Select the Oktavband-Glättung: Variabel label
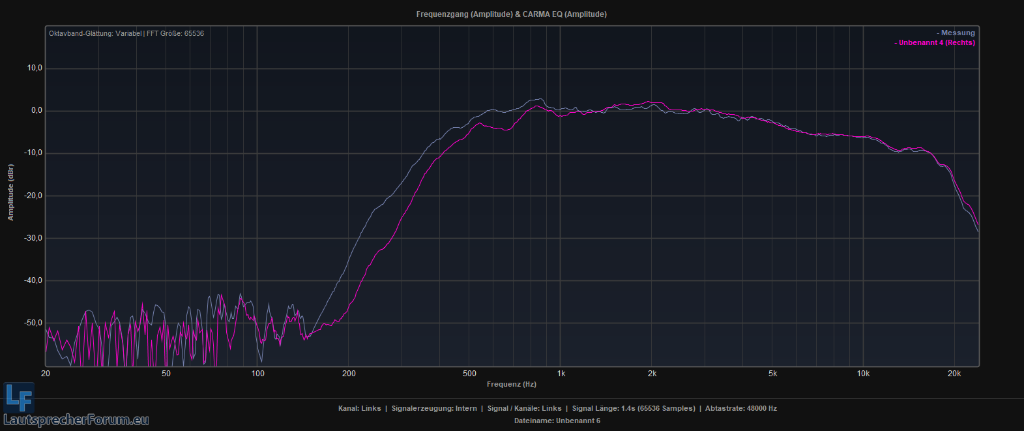 click(x=95, y=33)
